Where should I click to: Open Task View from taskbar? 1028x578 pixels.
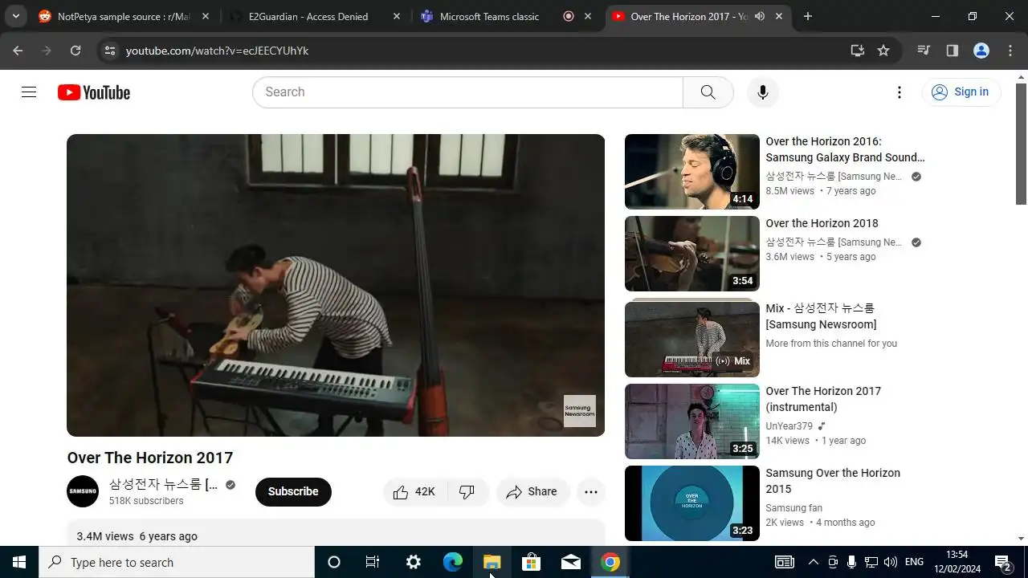point(373,562)
